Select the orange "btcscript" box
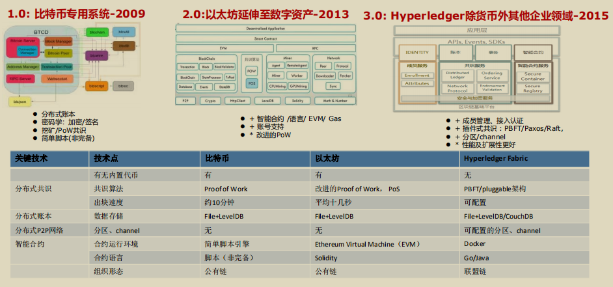Viewport: 613px width, 287px height. (x=96, y=86)
